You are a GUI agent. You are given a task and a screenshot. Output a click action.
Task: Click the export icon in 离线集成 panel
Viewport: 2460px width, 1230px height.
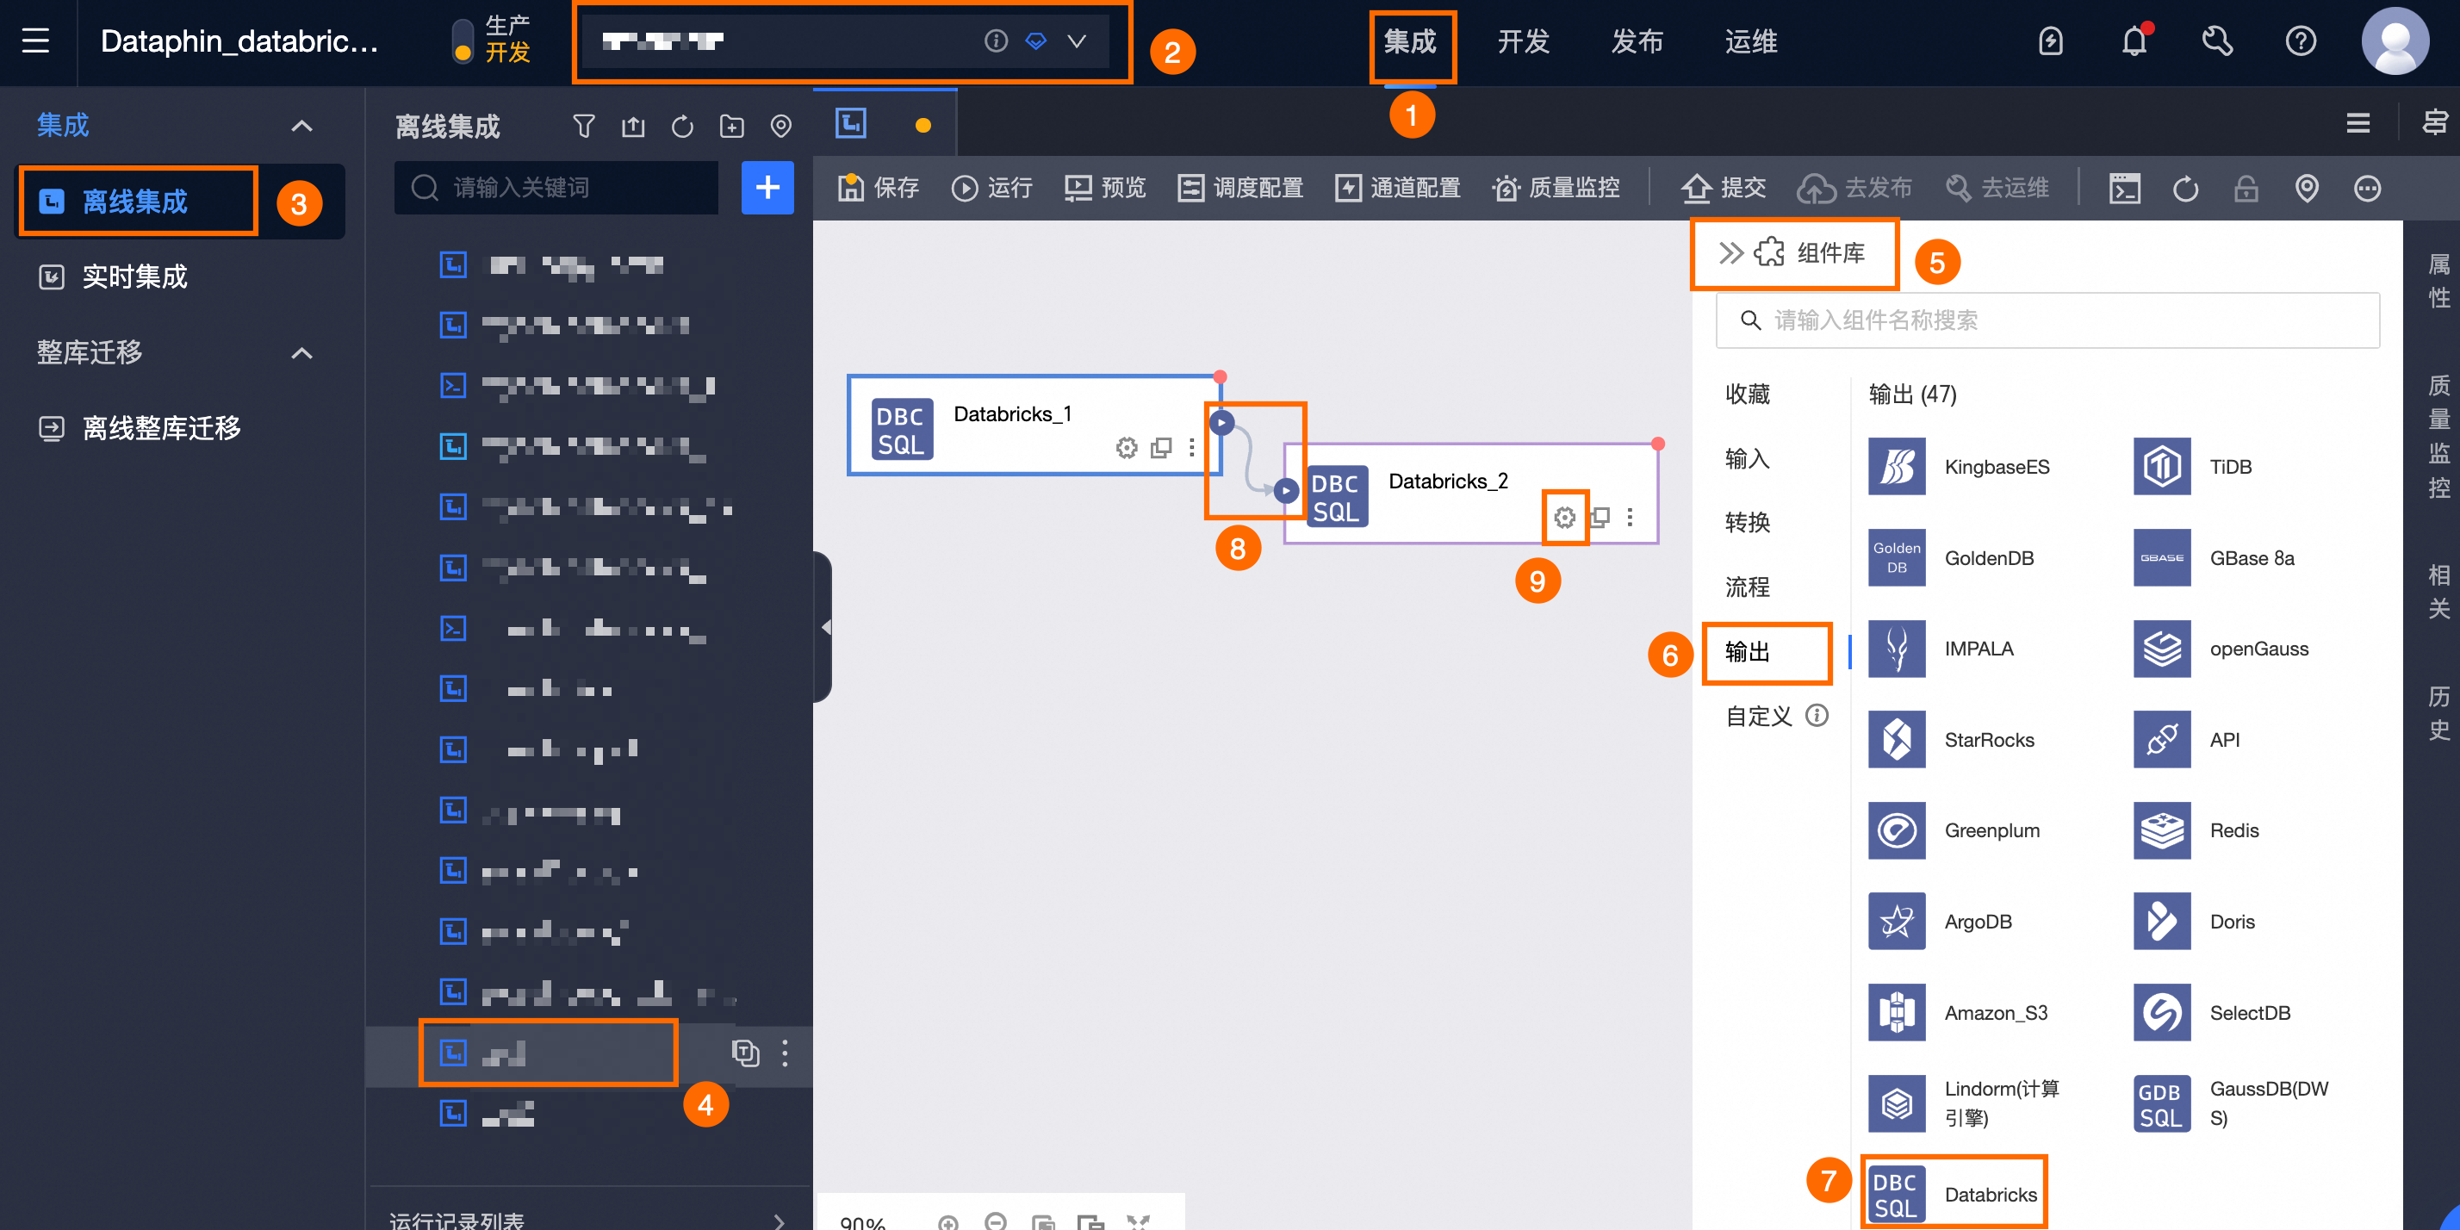[633, 126]
